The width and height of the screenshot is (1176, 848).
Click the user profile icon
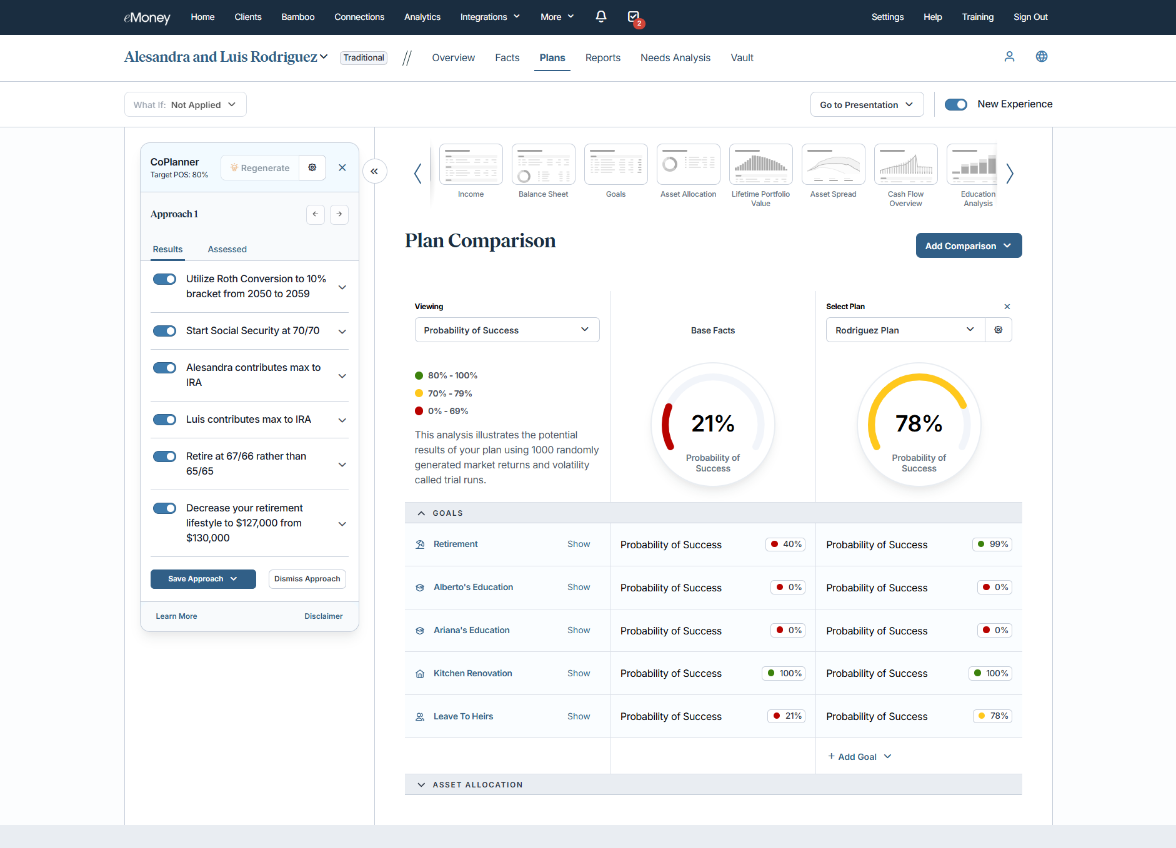(1009, 57)
